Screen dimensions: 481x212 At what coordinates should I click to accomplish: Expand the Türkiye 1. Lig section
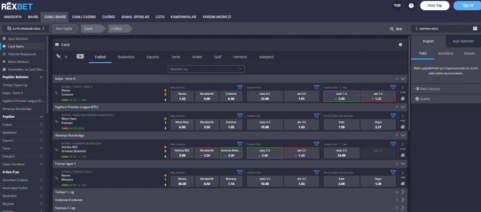click(403, 192)
